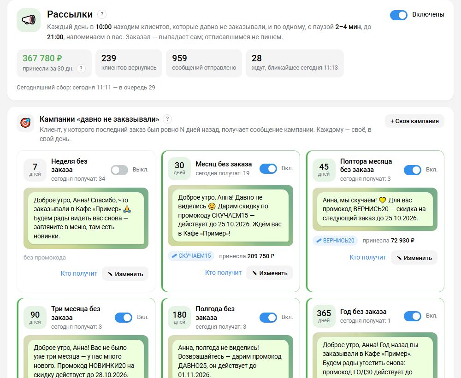Click the «без промокода» label
461x378 pixels.
coord(45,258)
